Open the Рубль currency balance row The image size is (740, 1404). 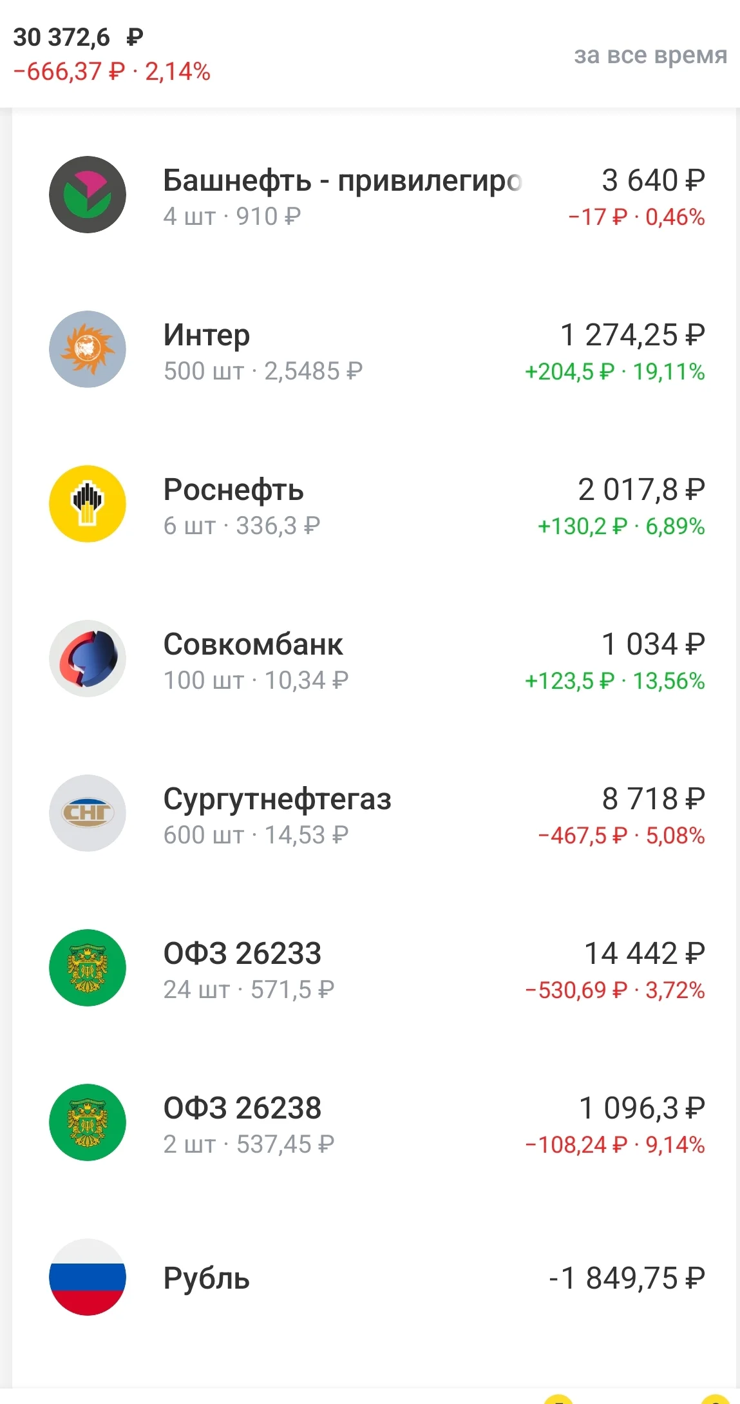[x=374, y=1277]
